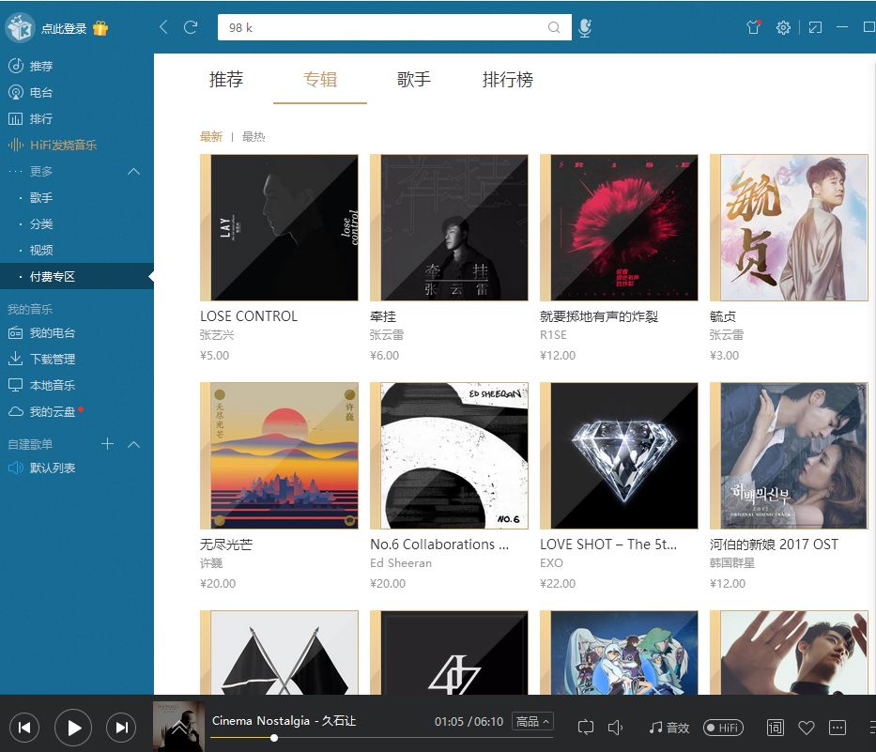
Task: Click the KuGou logo avatar
Action: 20,28
